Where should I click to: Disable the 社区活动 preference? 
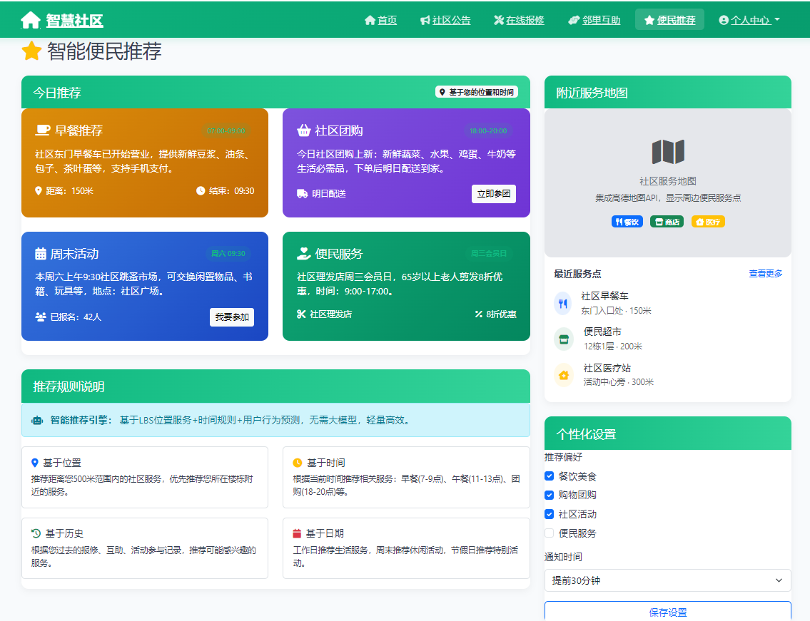pyautogui.click(x=549, y=514)
